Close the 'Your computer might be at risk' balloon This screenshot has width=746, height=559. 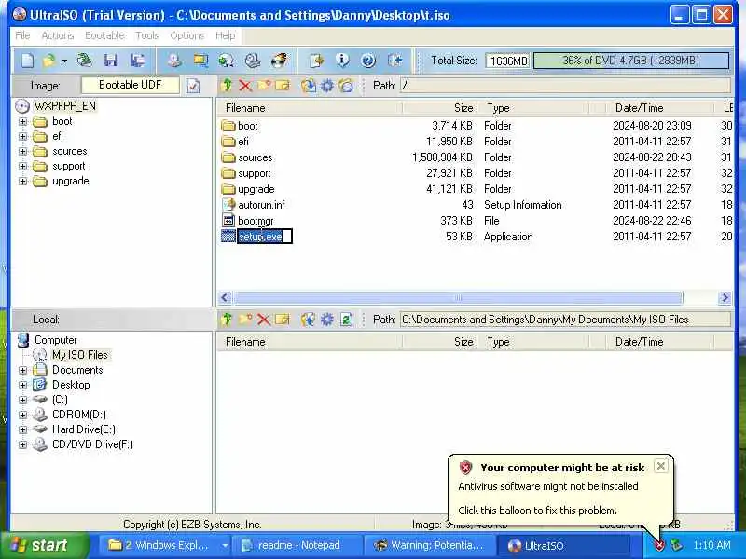pos(660,467)
